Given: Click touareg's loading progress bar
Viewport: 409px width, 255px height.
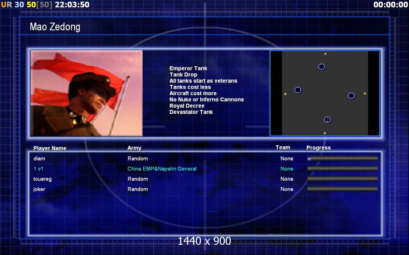Looking at the screenshot, I should point(342,179).
